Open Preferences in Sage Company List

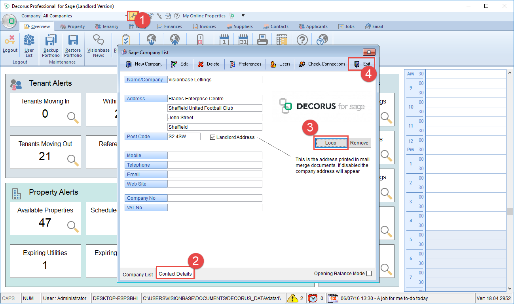pyautogui.click(x=245, y=64)
